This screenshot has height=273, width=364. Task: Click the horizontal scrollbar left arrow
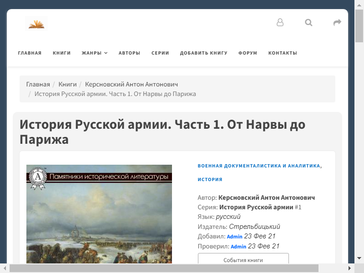(5, 268)
